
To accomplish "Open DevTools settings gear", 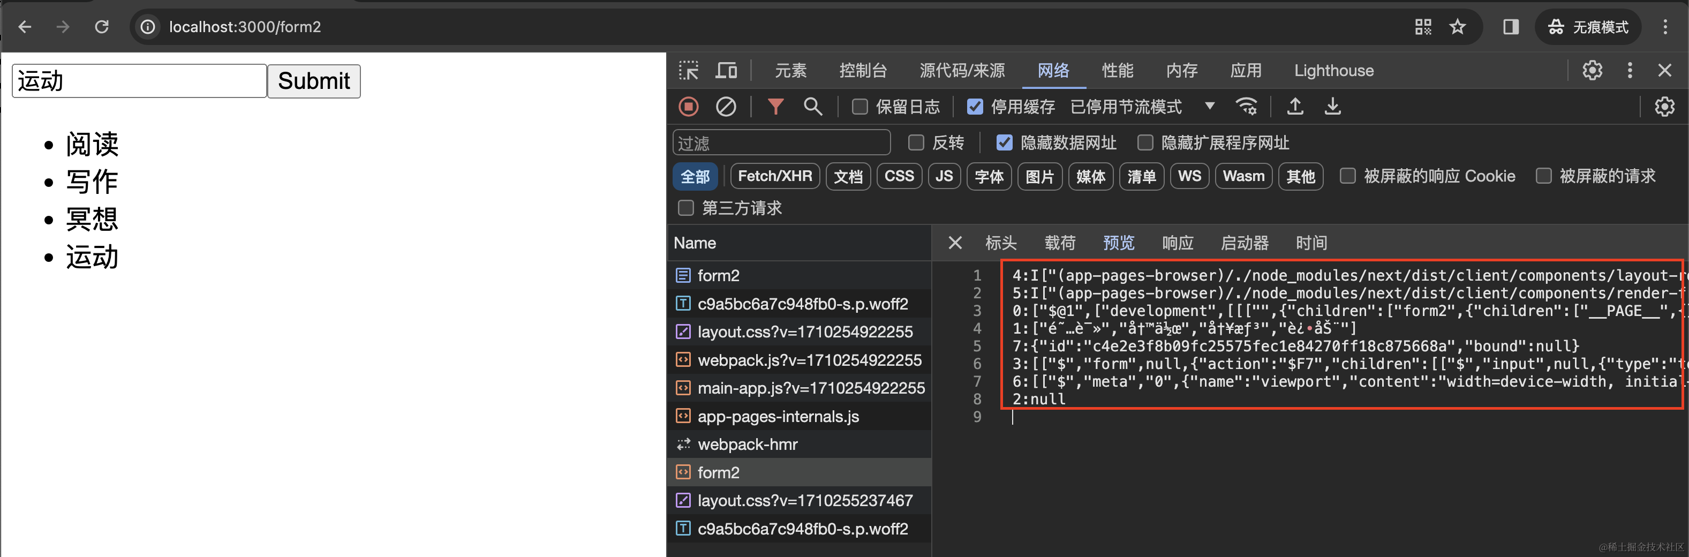I will pos(1593,70).
